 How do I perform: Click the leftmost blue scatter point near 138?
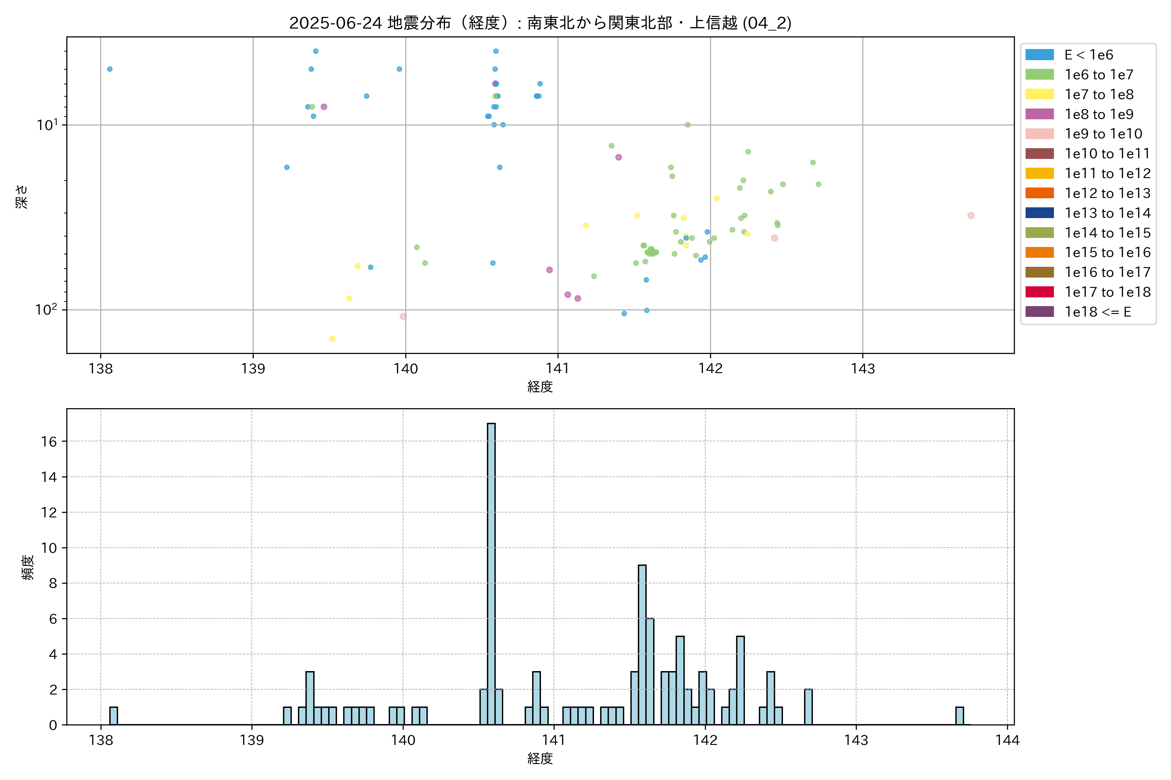tap(110, 69)
